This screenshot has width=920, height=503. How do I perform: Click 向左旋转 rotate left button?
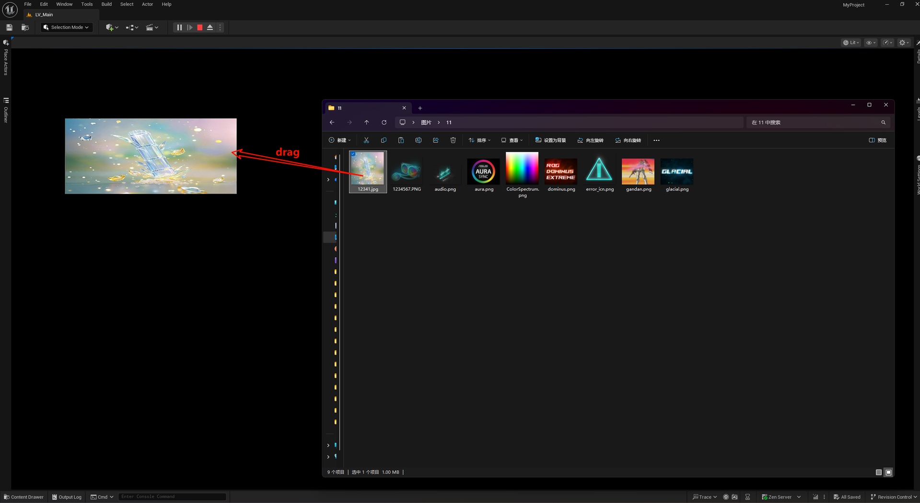[591, 140]
